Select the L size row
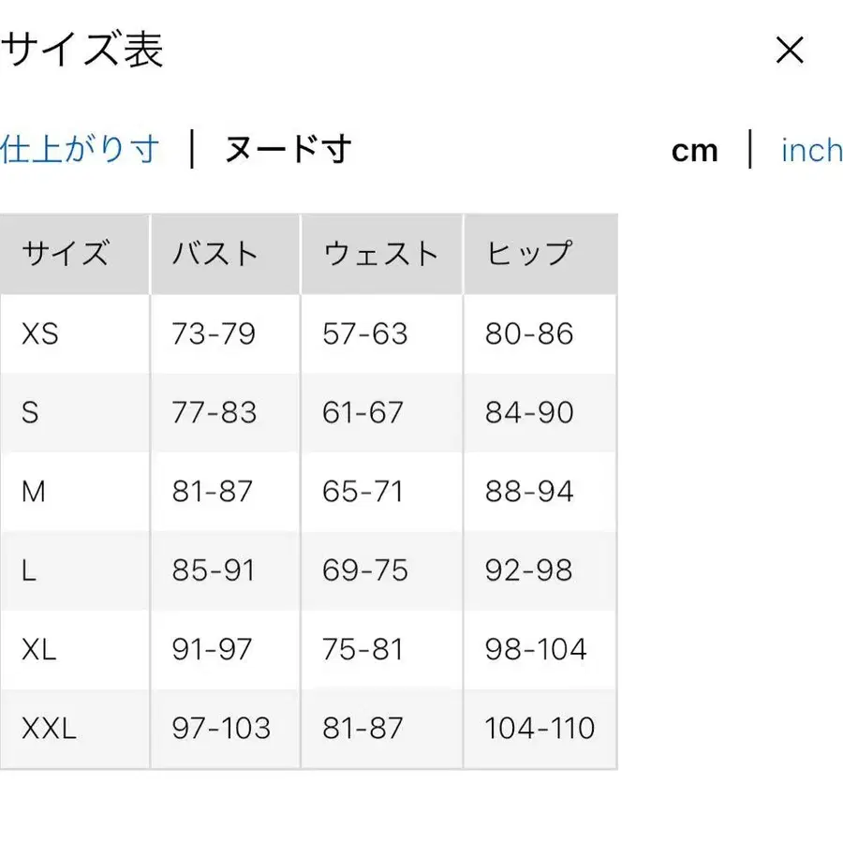This screenshot has height=843, width=843. tap(28, 570)
